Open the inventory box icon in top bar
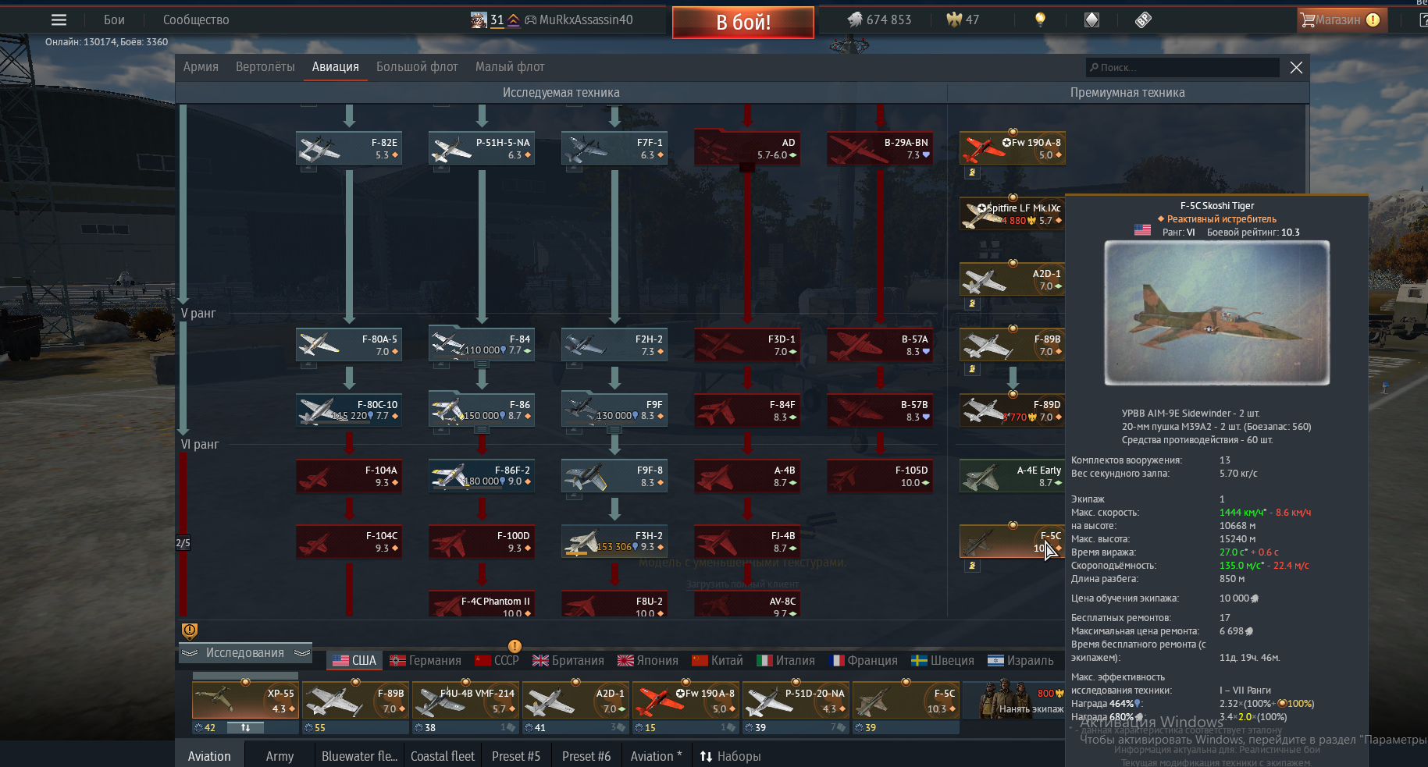1428x767 pixels. coord(1091,20)
